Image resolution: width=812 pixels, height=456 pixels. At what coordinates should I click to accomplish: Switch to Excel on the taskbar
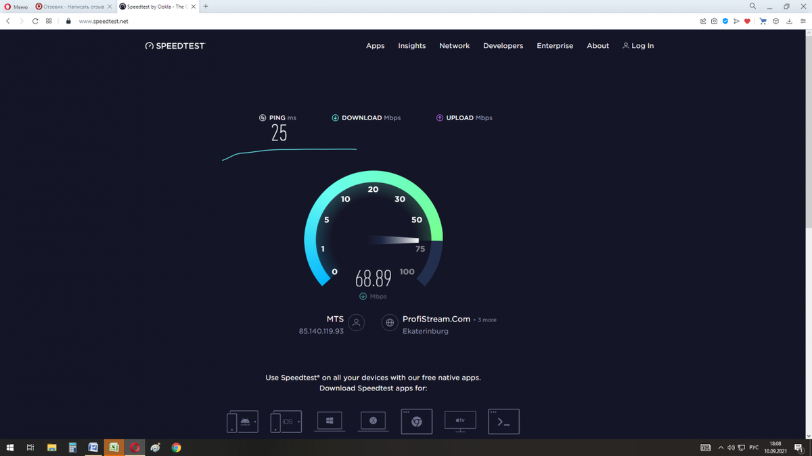tap(114, 447)
